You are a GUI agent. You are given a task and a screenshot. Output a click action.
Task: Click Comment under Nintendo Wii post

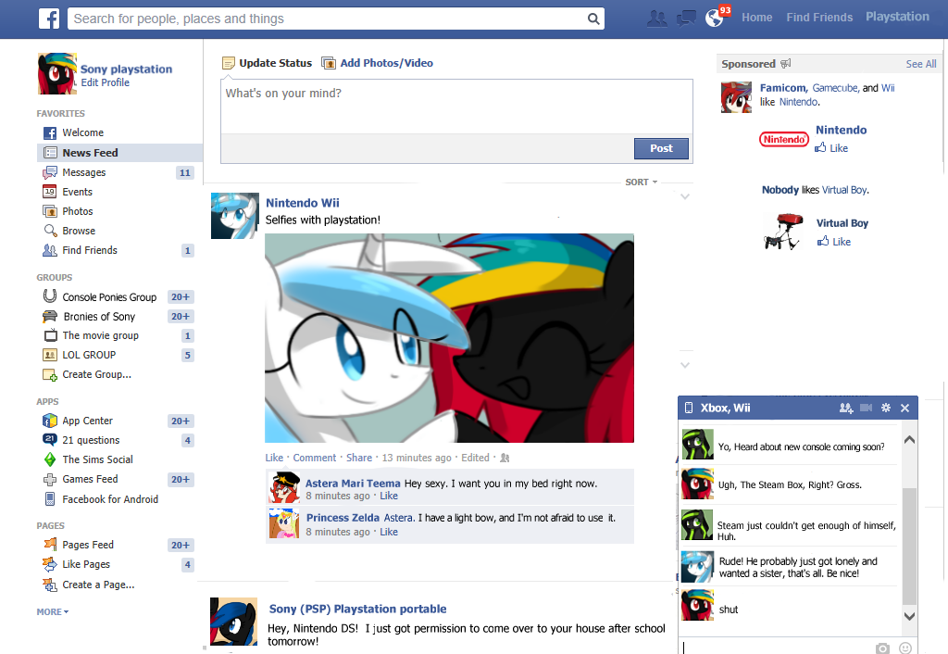[315, 458]
